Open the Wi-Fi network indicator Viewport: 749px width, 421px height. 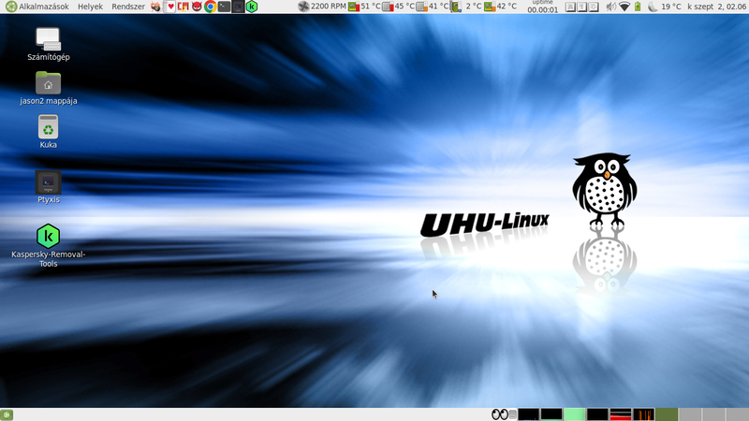point(624,7)
